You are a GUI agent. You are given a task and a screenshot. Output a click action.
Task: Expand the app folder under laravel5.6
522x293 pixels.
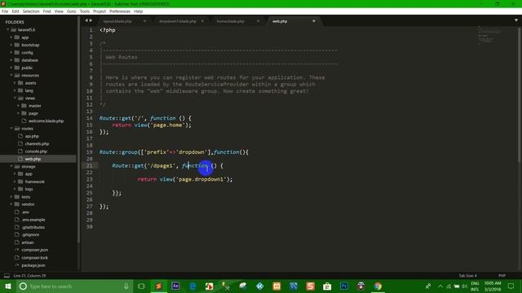(x=11, y=37)
